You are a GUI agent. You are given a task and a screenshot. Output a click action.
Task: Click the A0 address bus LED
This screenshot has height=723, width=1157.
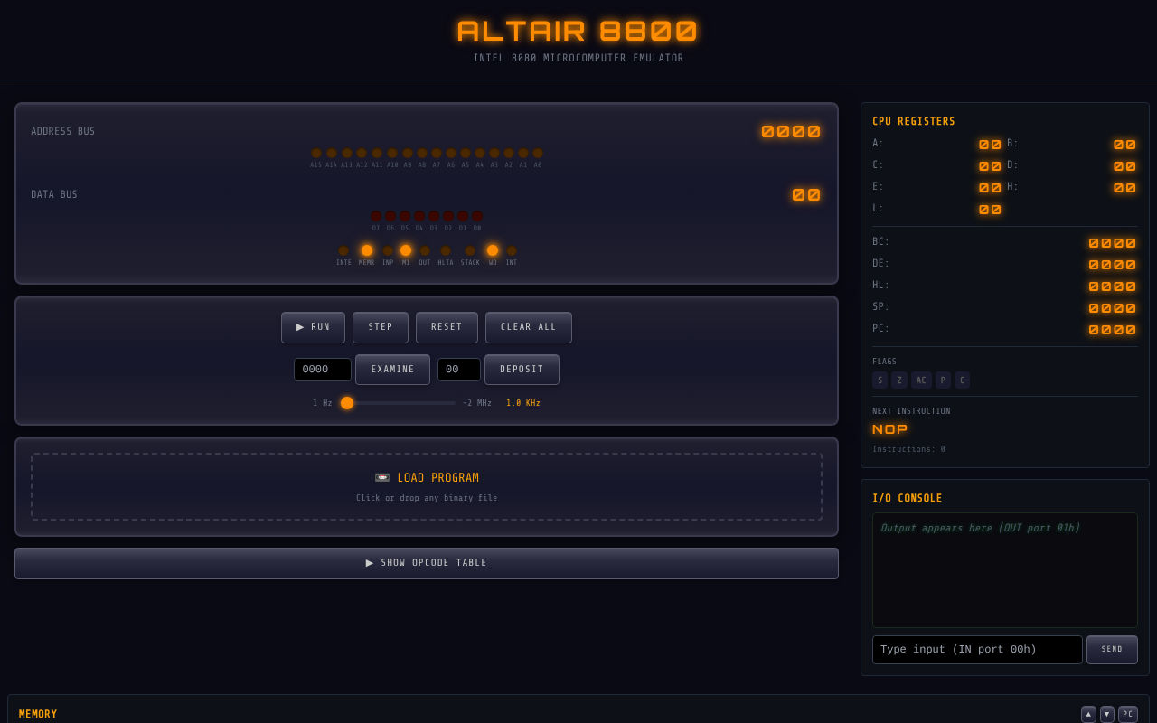coord(538,154)
